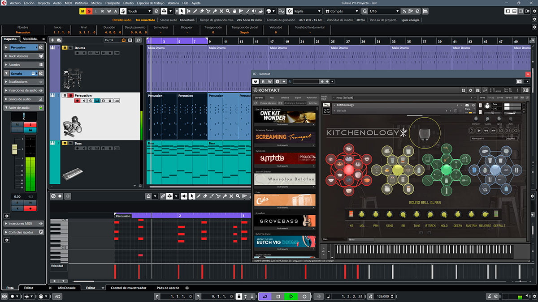Screen dimensions: 538x302
Task: Open Pads de acorde tab
Action: [x=168, y=288]
